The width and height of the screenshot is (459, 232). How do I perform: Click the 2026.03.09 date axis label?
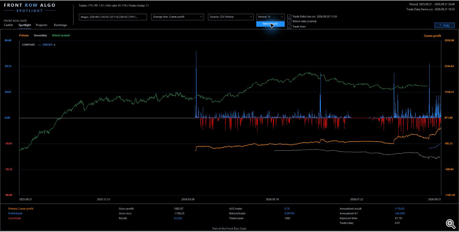tap(188, 199)
